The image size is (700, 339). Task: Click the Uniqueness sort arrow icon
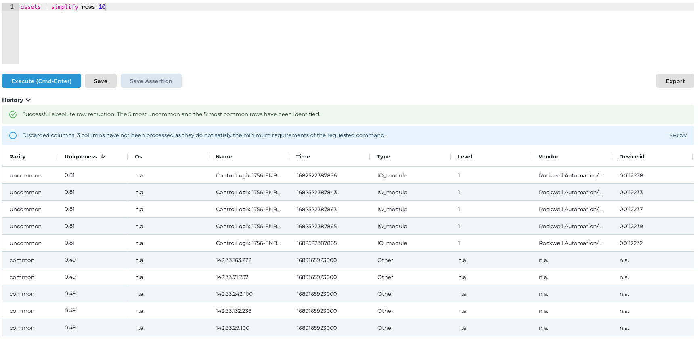103,156
